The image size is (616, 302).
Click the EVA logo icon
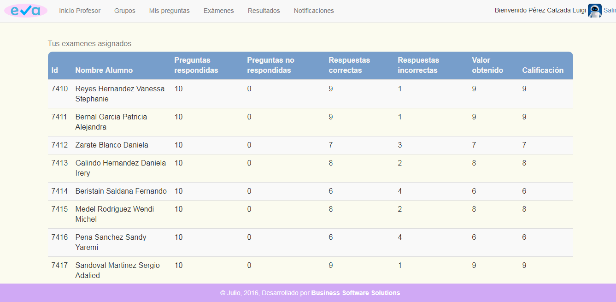click(25, 10)
